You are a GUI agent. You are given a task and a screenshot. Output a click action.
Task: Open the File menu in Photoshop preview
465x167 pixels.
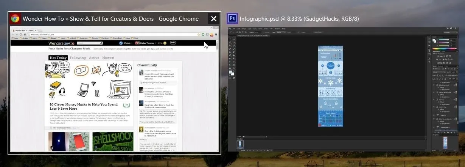point(234,29)
